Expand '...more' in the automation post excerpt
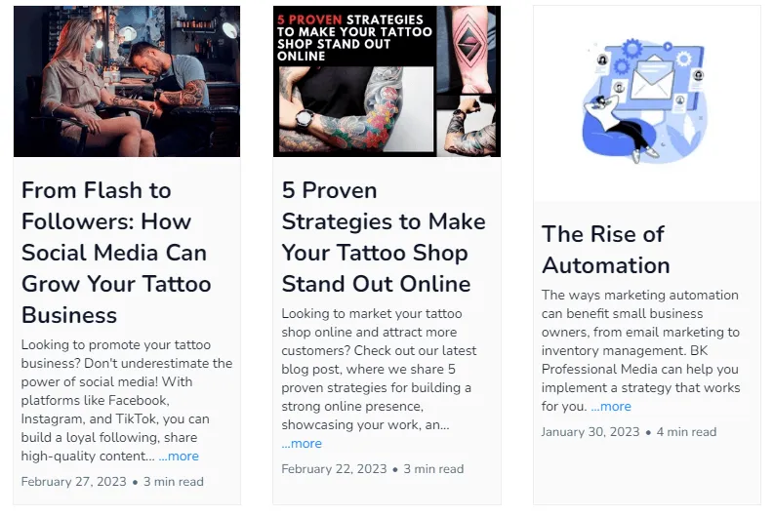This screenshot has width=774, height=517. (611, 407)
